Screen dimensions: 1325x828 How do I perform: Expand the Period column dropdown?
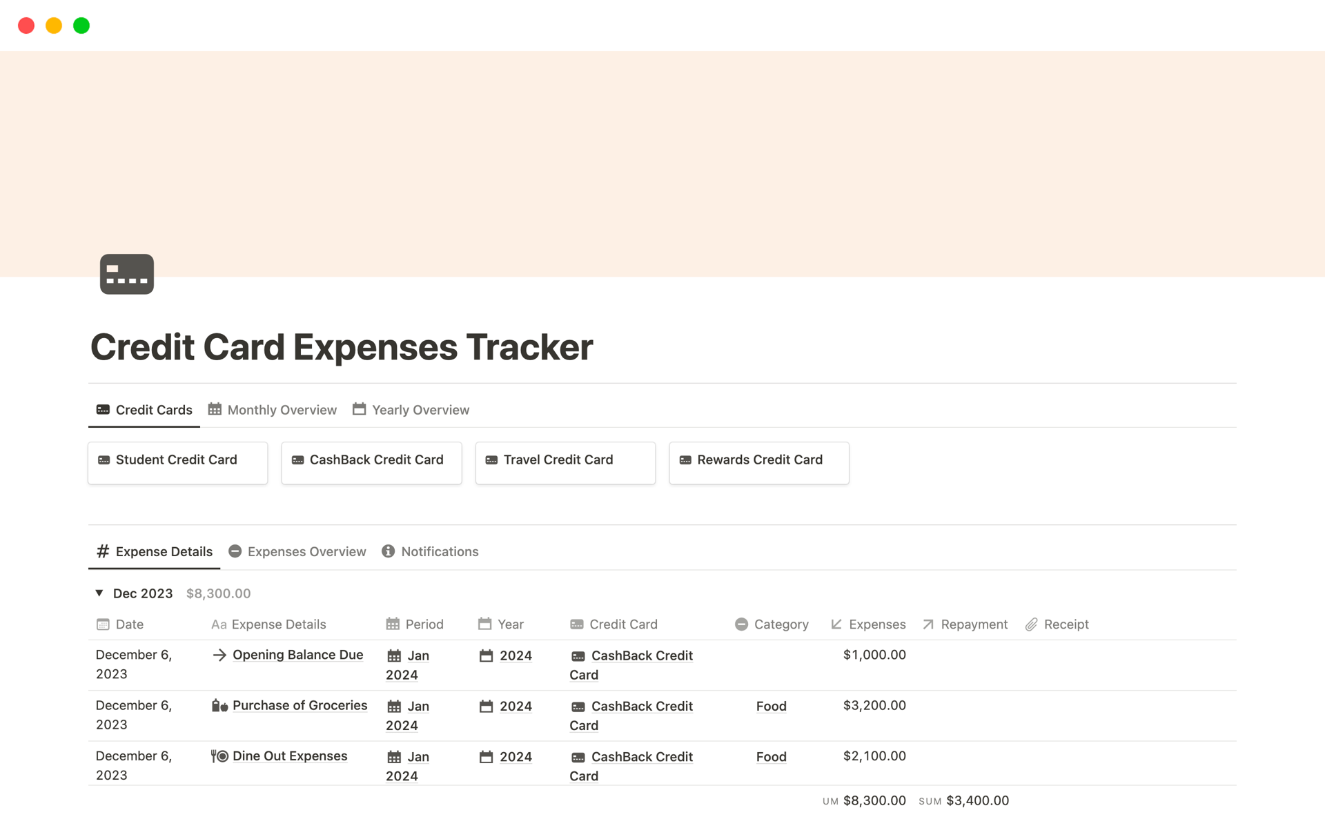pos(424,624)
